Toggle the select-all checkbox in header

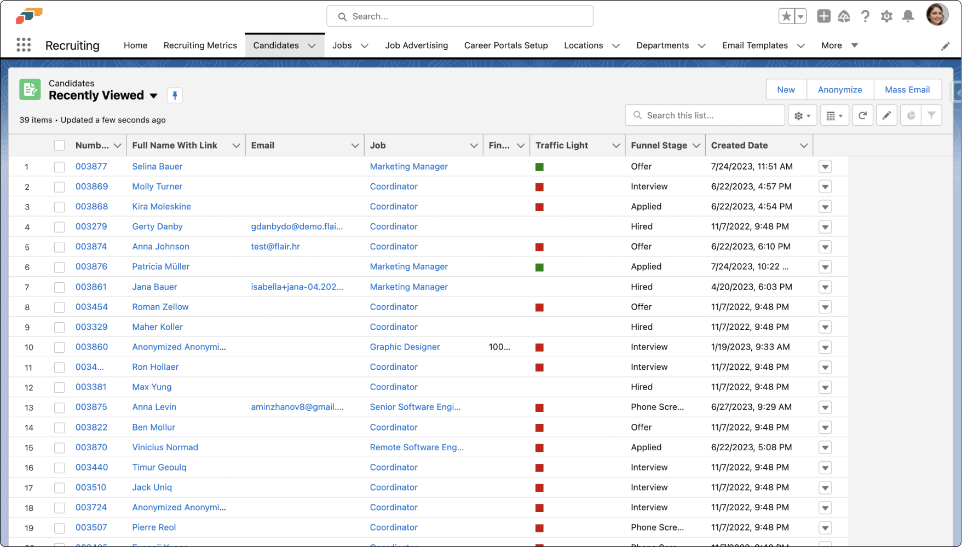[59, 146]
